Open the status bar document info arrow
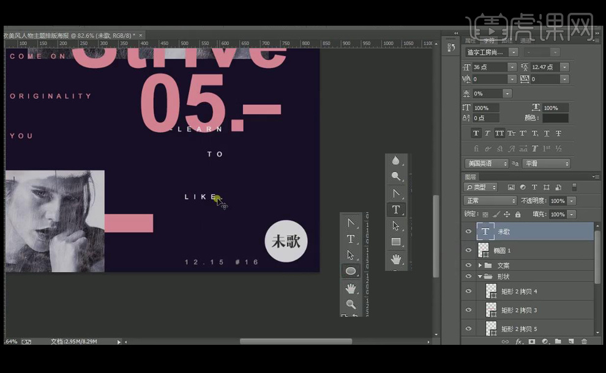 tap(119, 342)
